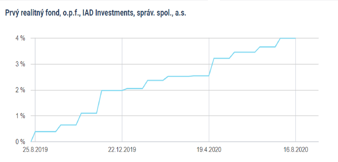The height and width of the screenshot is (162, 338).
Task: Click the 25.8.2019 date label
Action: click(x=35, y=150)
